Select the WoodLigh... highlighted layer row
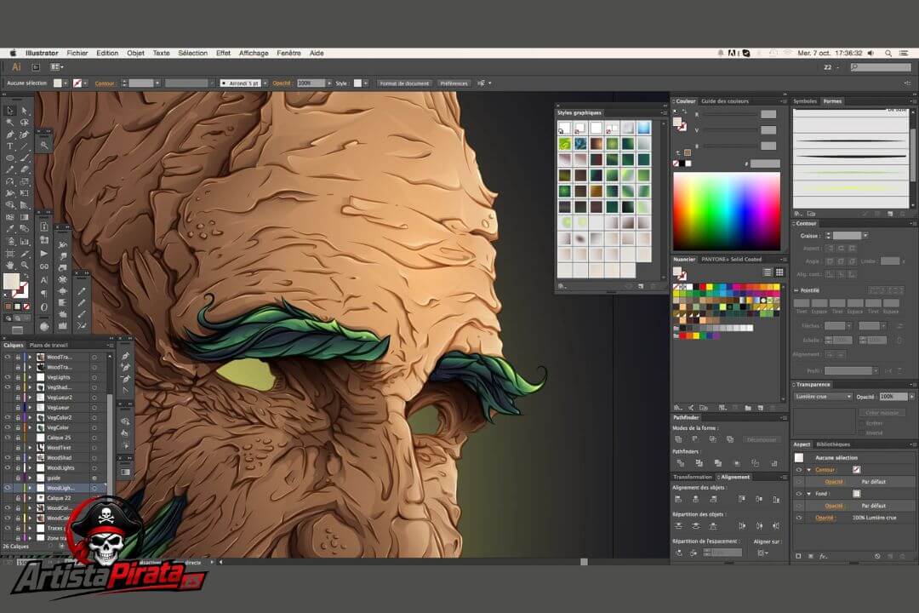Screen dimensions: 919x613 click(x=55, y=488)
